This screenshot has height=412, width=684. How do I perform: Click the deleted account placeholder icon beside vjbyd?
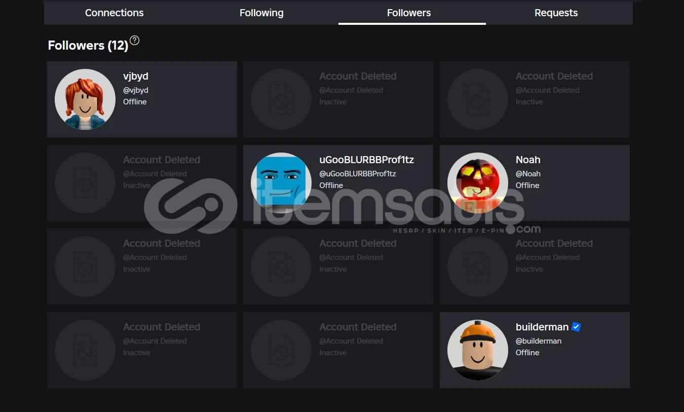pyautogui.click(x=281, y=99)
